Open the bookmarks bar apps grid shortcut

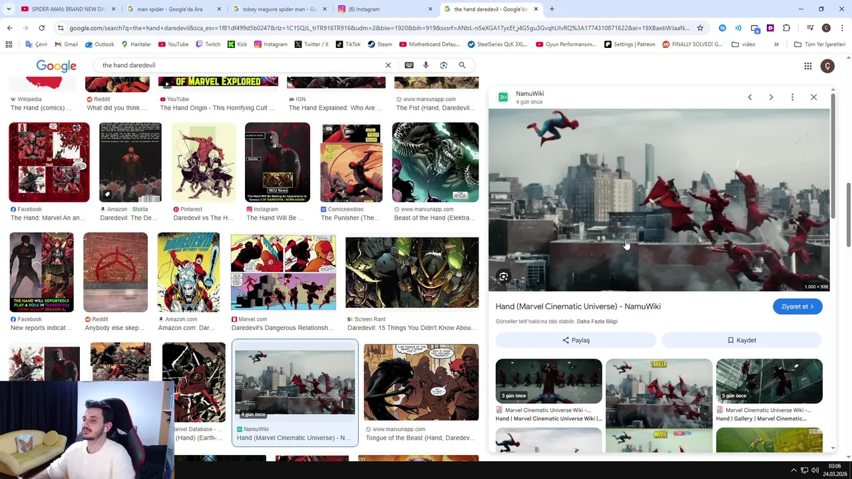click(9, 45)
